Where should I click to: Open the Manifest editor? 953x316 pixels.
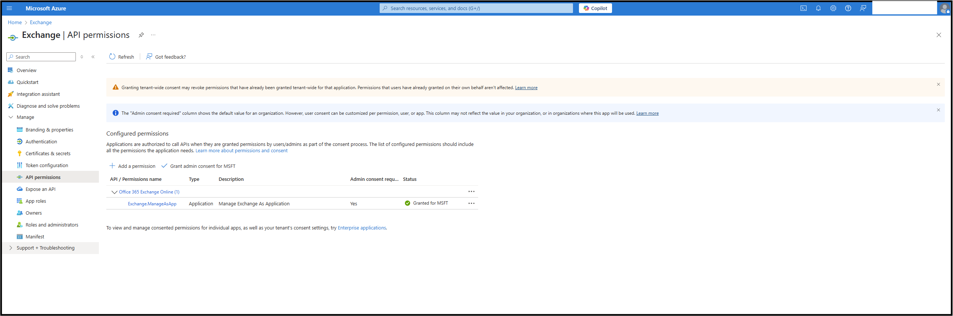coord(35,237)
